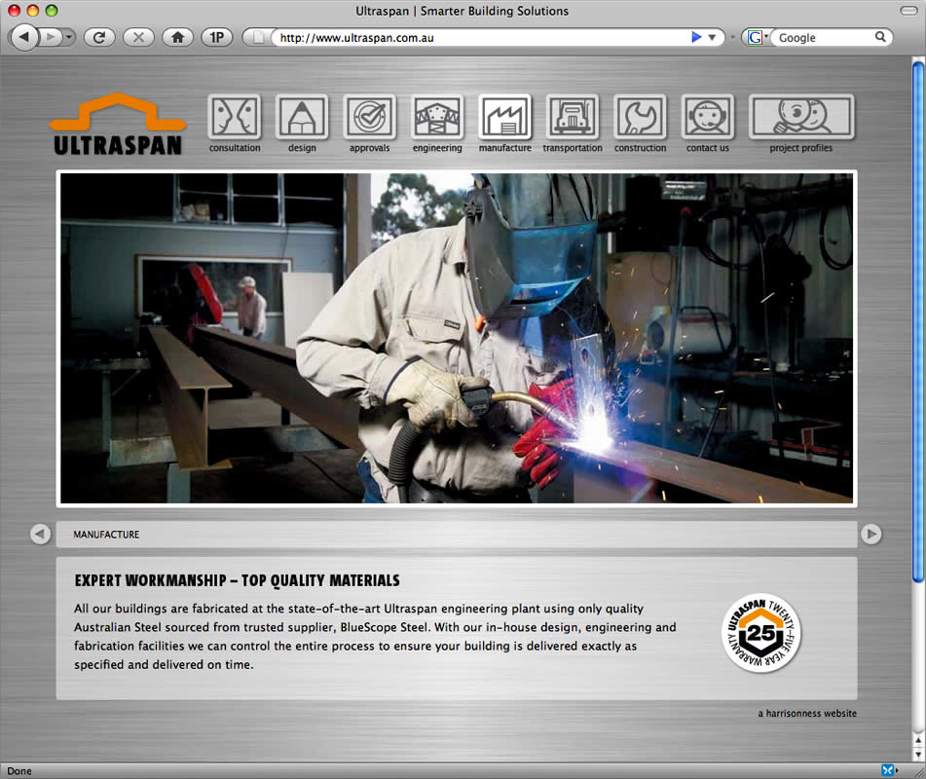
Task: Select the manufacture factory icon
Action: click(x=505, y=117)
